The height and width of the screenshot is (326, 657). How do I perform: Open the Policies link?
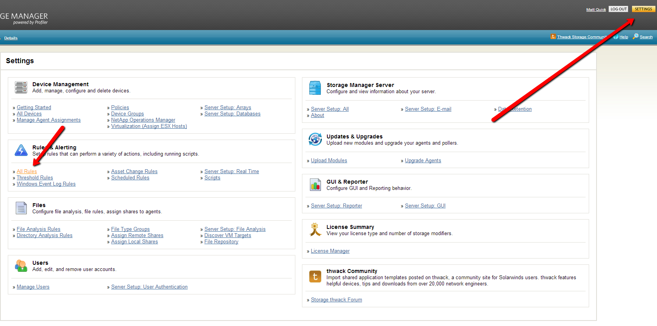click(120, 108)
